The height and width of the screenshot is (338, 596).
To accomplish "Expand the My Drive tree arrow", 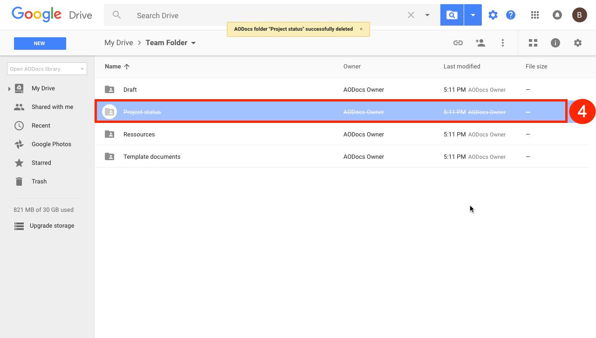I will [x=9, y=88].
